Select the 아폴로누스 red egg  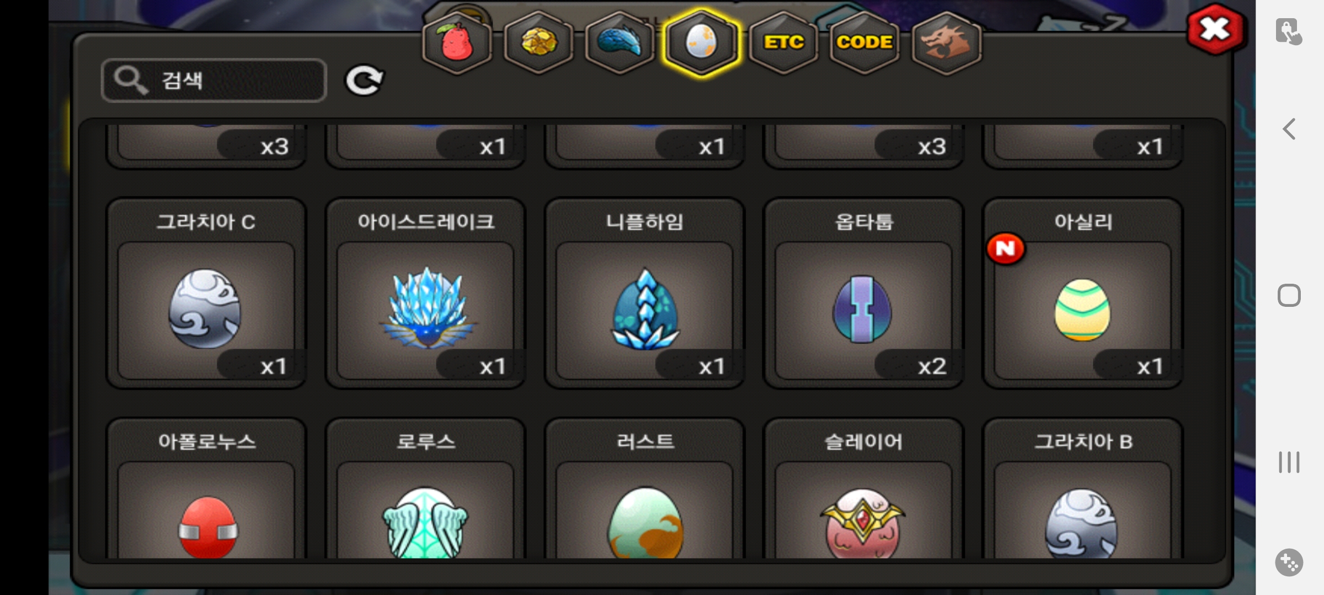[x=206, y=489]
